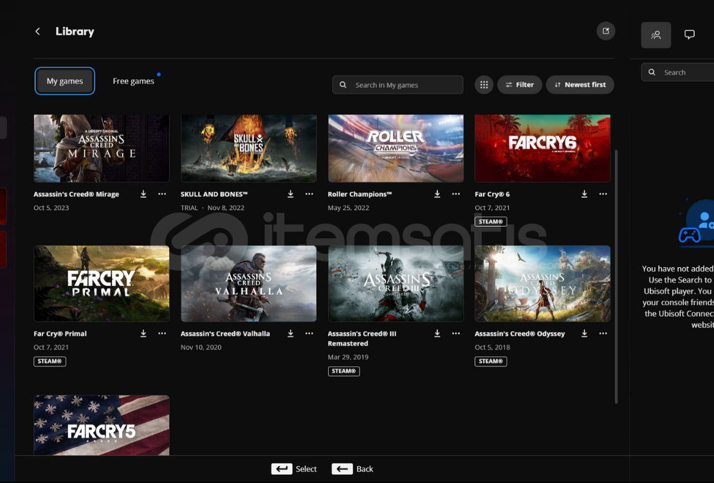Open Roller Champions cover art
Image resolution: width=714 pixels, height=483 pixels.
point(396,148)
